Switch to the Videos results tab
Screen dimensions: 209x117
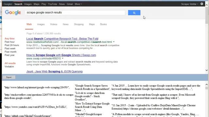[x=54, y=24]
